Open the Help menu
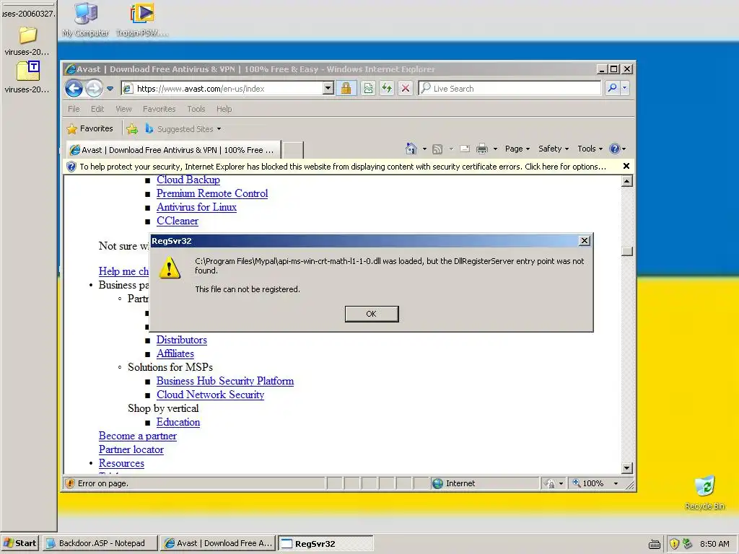Viewport: 739px width, 554px height. (224, 109)
